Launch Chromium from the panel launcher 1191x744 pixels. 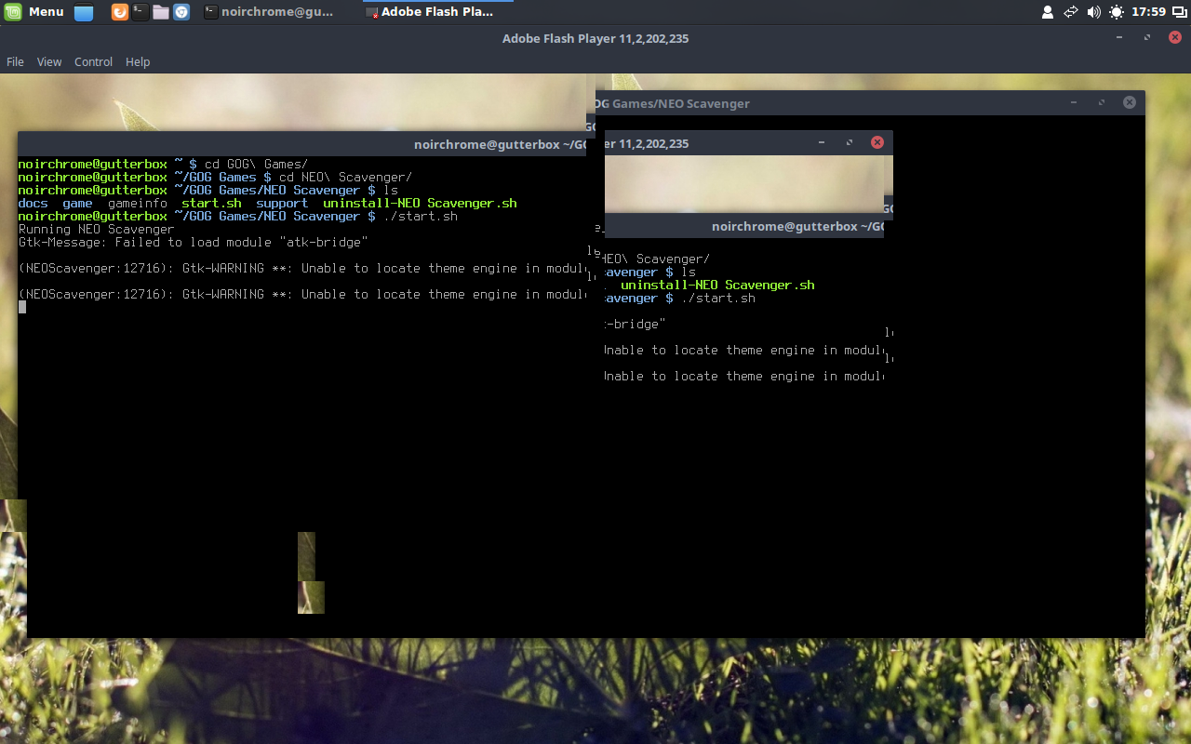pyautogui.click(x=181, y=12)
